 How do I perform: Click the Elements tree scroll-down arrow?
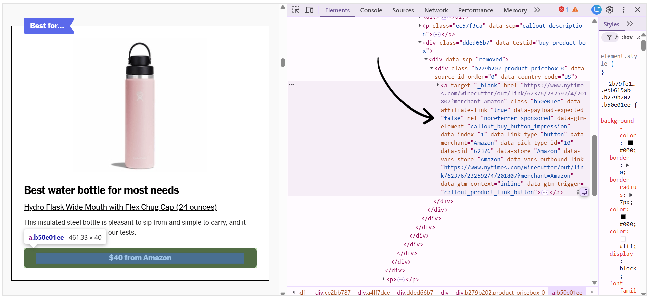[x=594, y=283]
